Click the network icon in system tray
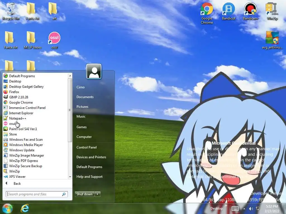The image size is (286, 214). coord(258,208)
